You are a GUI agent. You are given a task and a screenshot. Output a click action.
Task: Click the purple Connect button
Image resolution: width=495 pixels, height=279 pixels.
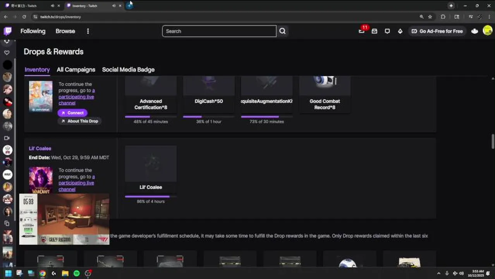(73, 113)
